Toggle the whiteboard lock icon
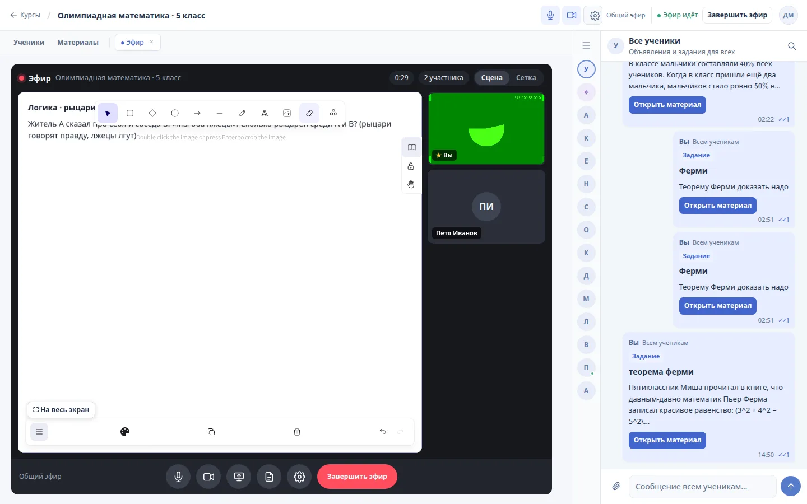The image size is (807, 504). tap(411, 166)
